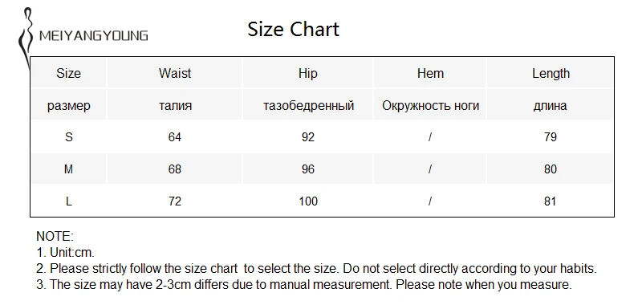The width and height of the screenshot is (634, 305).
Task: Select the L size row label
Action: [x=69, y=201]
